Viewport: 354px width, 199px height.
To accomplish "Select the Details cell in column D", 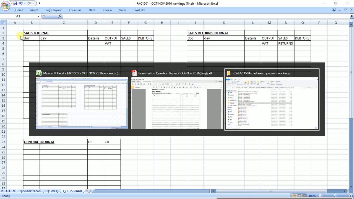I will 96,38.
